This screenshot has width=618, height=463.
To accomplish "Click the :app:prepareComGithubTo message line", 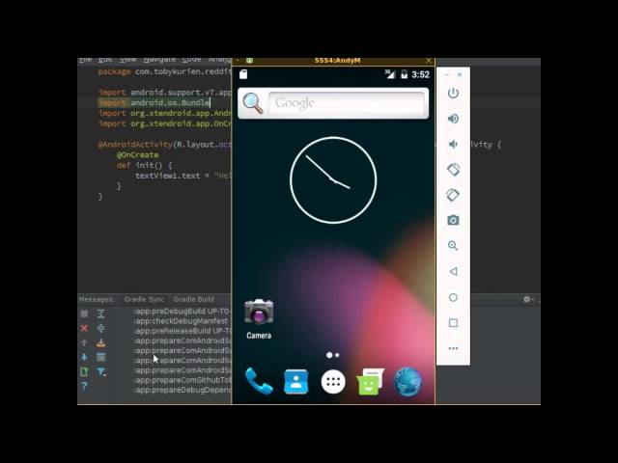I will [183, 380].
